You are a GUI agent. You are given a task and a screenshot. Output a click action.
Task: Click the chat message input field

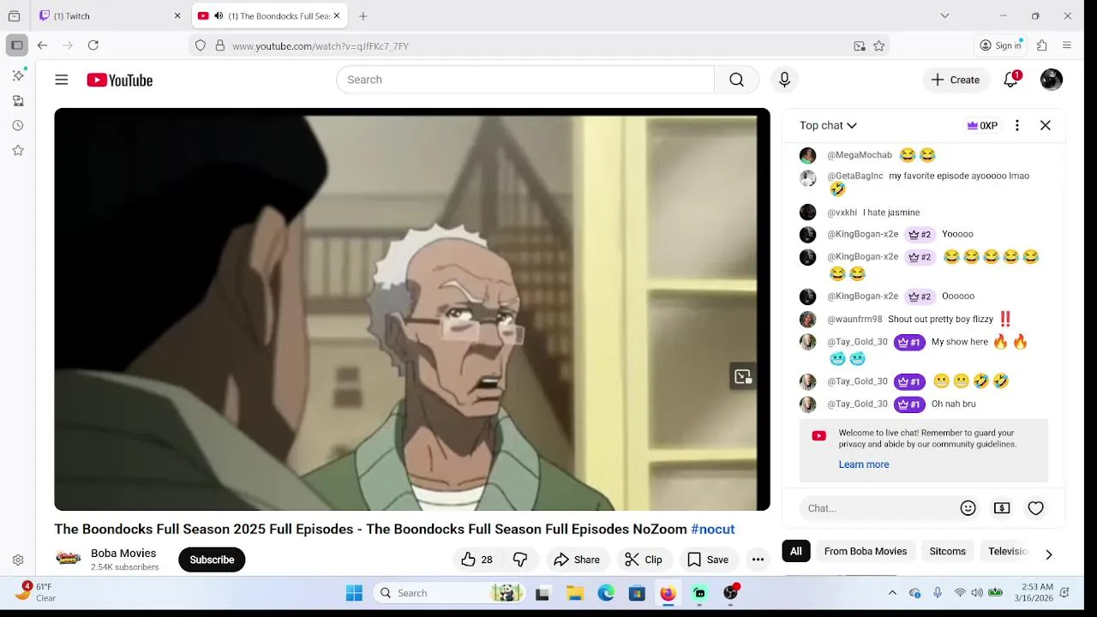[x=879, y=508]
